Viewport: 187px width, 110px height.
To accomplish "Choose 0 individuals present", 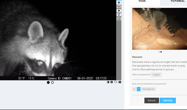I will 134,89.
